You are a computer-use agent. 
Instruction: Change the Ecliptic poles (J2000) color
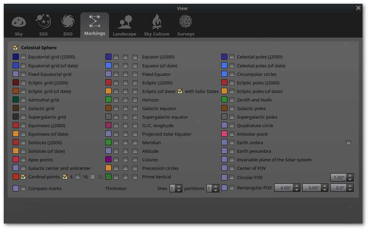(224, 83)
